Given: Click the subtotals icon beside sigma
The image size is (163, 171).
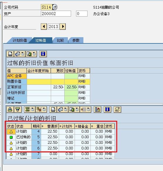Looking at the screenshot, I should pyautogui.click(x=39, y=109).
